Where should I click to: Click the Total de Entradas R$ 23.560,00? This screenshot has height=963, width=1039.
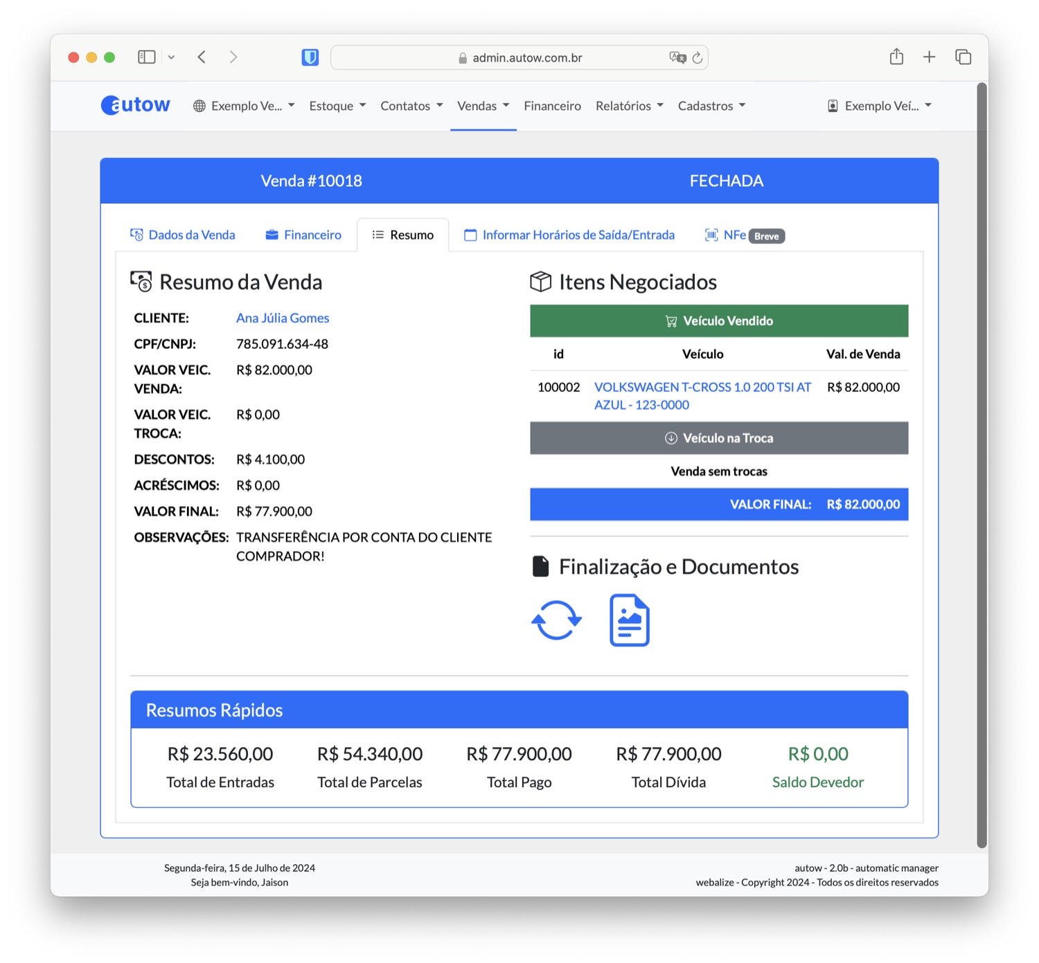(x=220, y=754)
